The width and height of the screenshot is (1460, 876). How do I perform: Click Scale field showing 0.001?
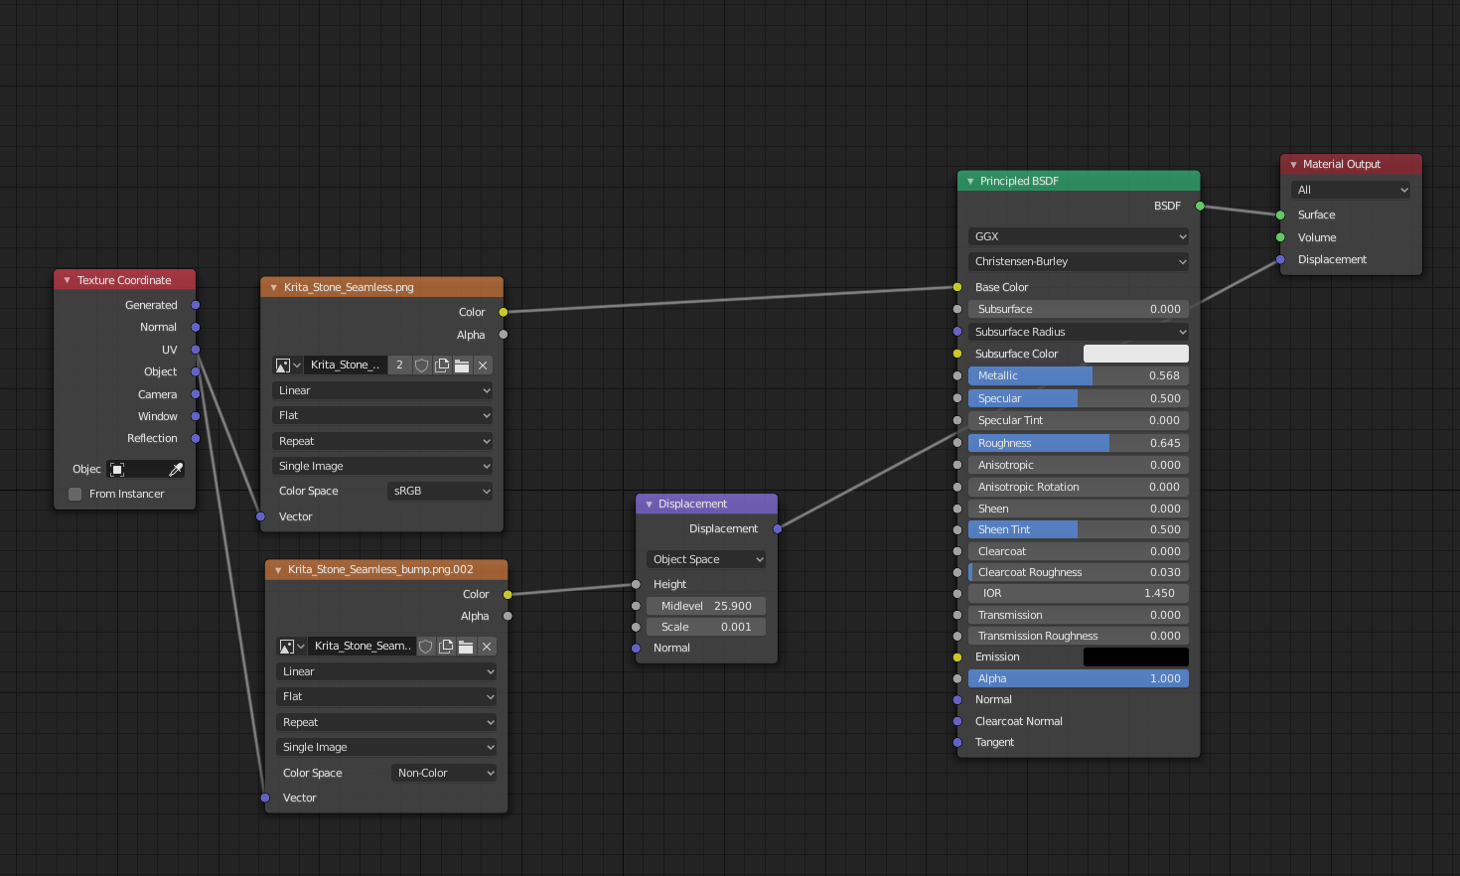tap(706, 627)
